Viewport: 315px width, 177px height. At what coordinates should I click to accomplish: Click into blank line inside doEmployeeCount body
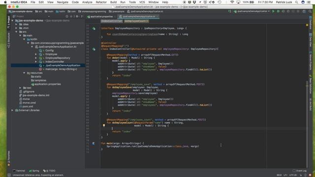click(x=203, y=128)
